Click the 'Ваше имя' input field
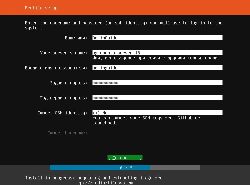Screen dimensions: 250x185 point(157,37)
